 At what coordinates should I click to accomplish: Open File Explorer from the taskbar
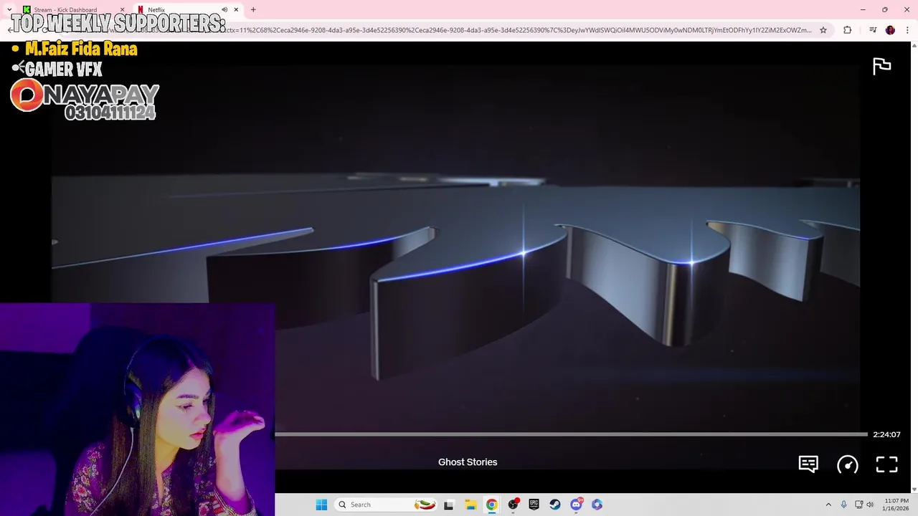coord(470,505)
